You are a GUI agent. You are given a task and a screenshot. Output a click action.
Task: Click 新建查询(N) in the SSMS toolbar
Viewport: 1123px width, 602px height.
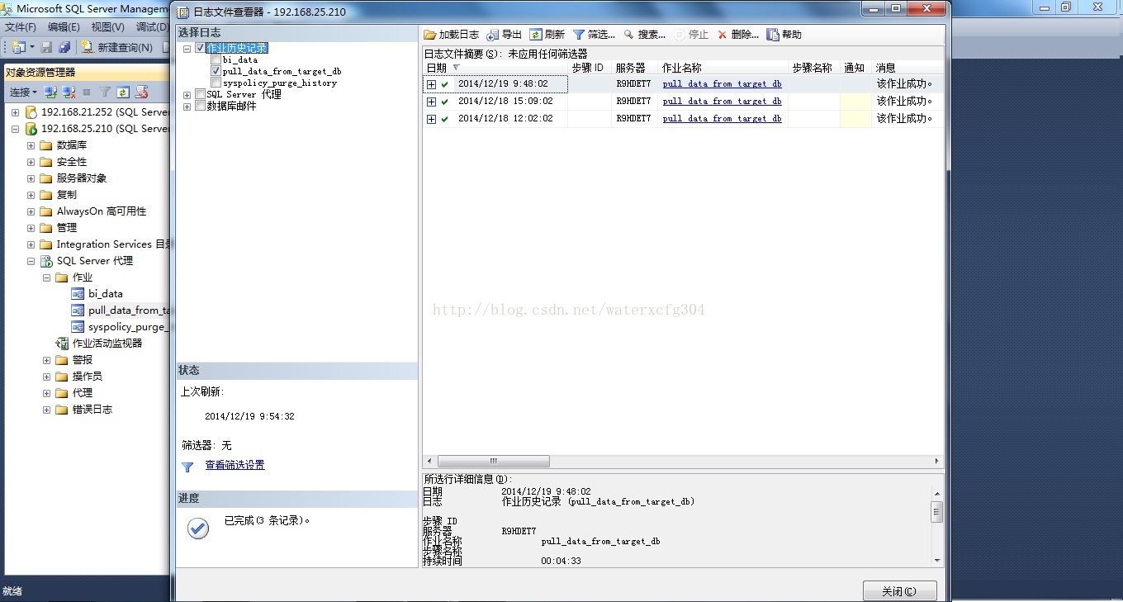[116, 47]
